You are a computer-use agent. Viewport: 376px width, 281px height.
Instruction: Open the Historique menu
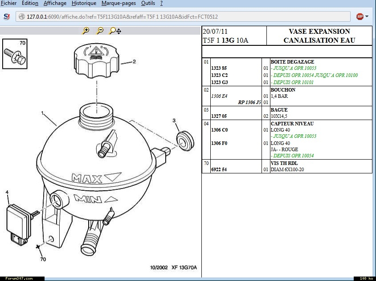click(x=84, y=3)
